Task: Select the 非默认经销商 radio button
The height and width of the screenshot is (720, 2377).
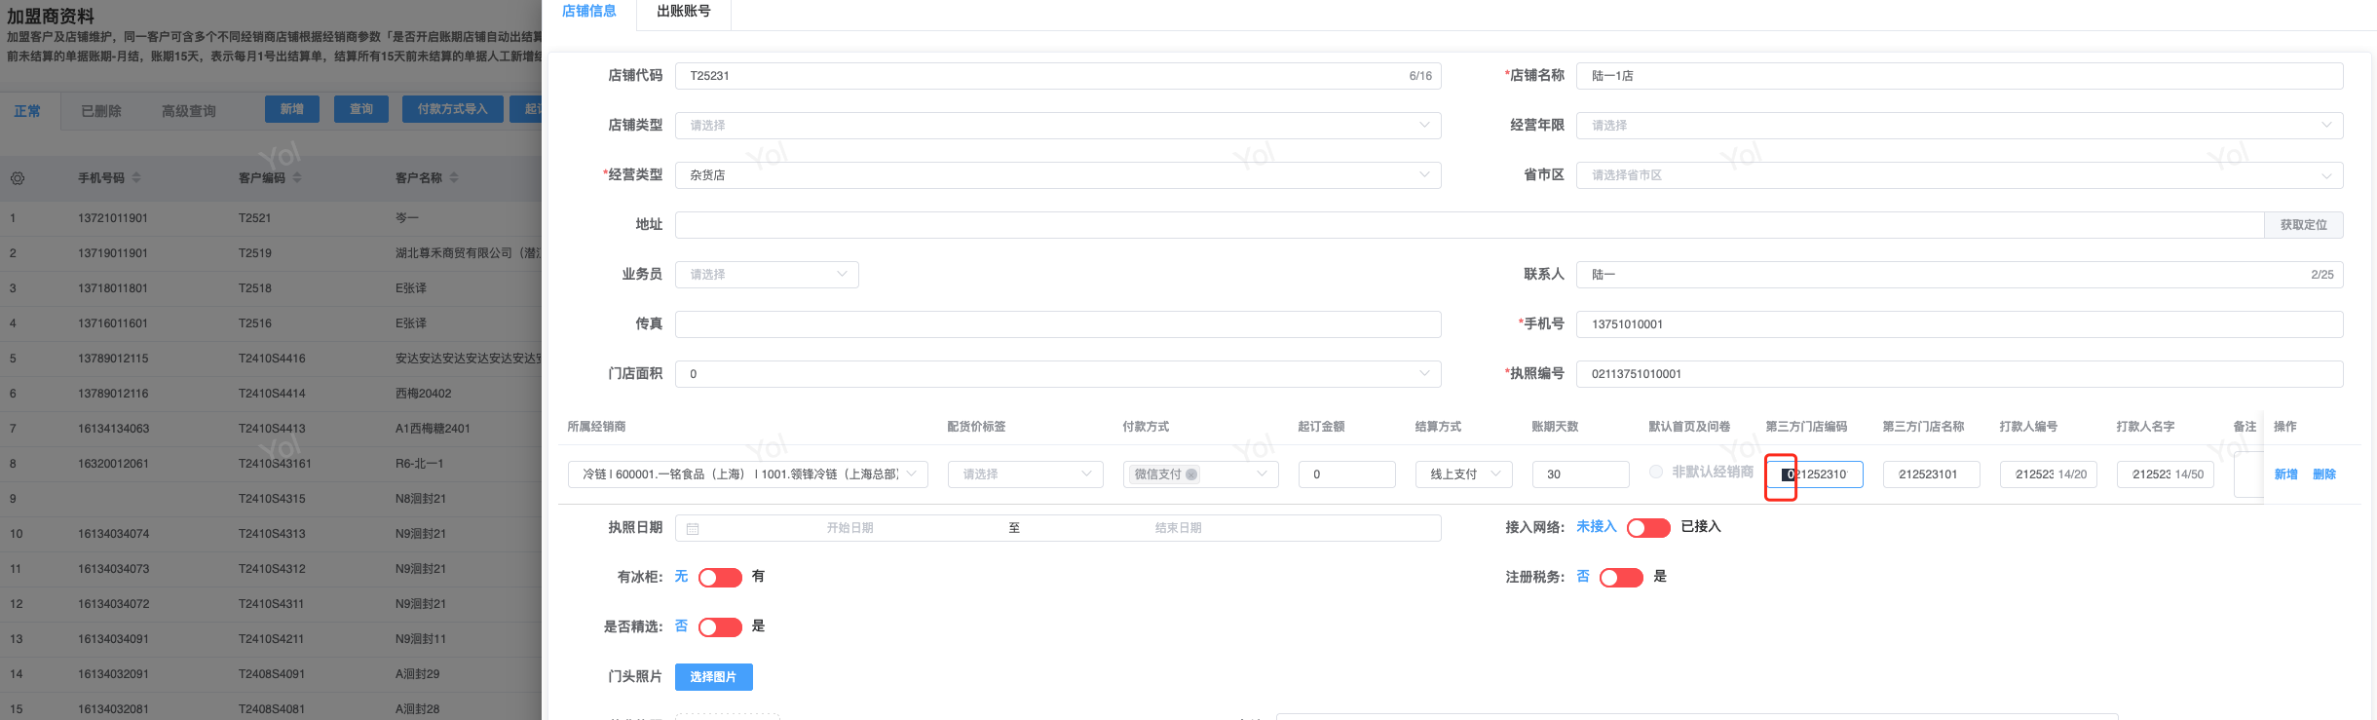Action: pyautogui.click(x=1656, y=472)
